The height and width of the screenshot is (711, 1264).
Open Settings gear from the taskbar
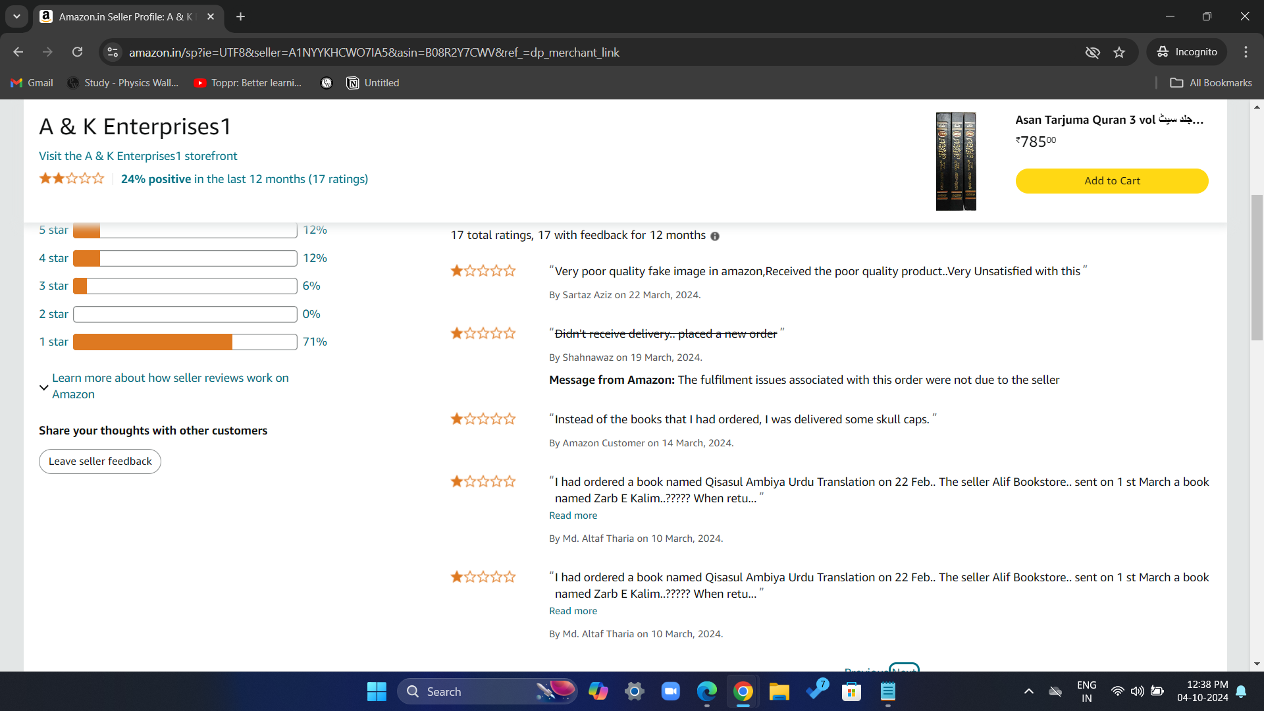pos(634,691)
